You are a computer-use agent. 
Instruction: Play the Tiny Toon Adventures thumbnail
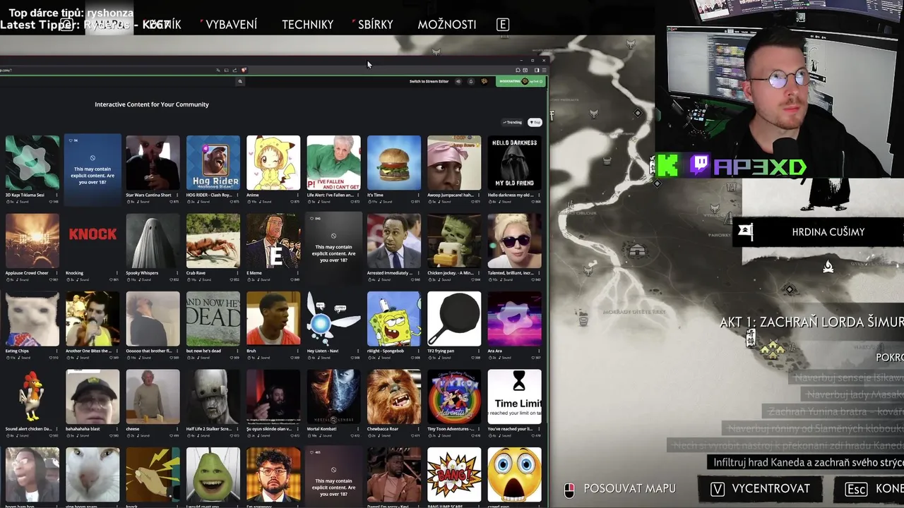454,397
